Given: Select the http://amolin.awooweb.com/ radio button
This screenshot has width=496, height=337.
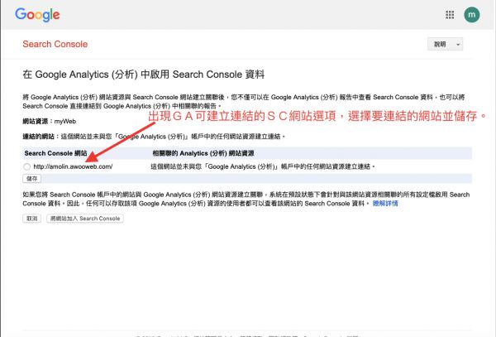Looking at the screenshot, I should coord(27,166).
